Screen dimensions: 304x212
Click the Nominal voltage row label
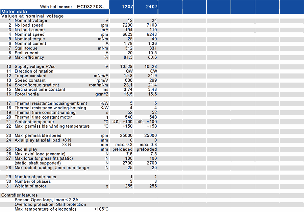[31, 21]
